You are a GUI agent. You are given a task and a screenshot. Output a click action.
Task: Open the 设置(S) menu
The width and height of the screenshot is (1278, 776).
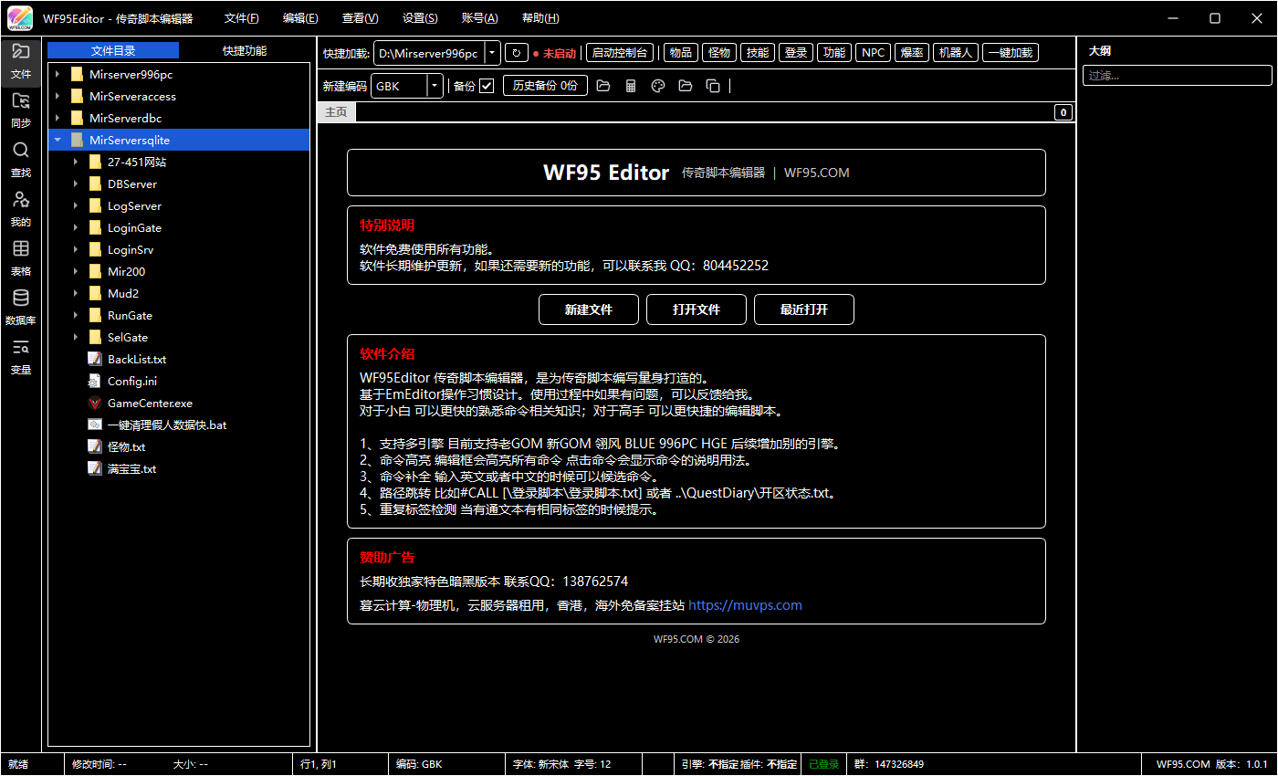coord(420,18)
